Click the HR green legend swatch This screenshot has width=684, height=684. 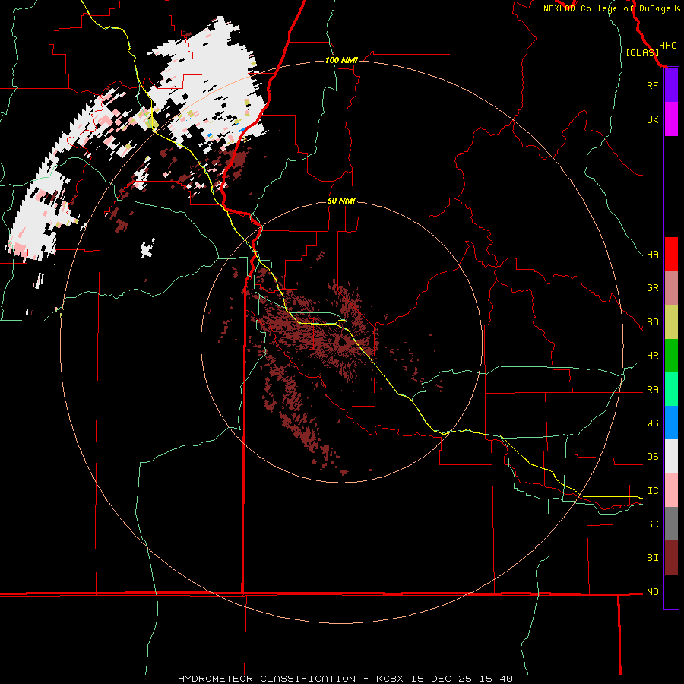[x=671, y=356]
